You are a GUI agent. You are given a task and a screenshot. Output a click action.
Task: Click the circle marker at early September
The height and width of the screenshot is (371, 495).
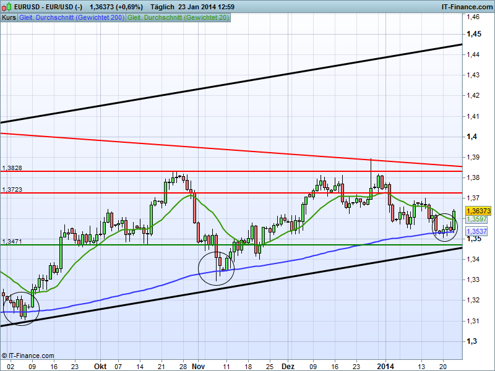(x=21, y=307)
